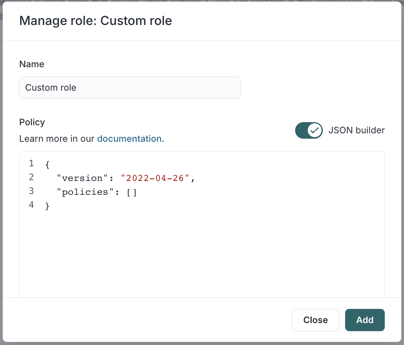This screenshot has width=404, height=345.
Task: Toggle the JSON builder switch
Action: point(309,131)
